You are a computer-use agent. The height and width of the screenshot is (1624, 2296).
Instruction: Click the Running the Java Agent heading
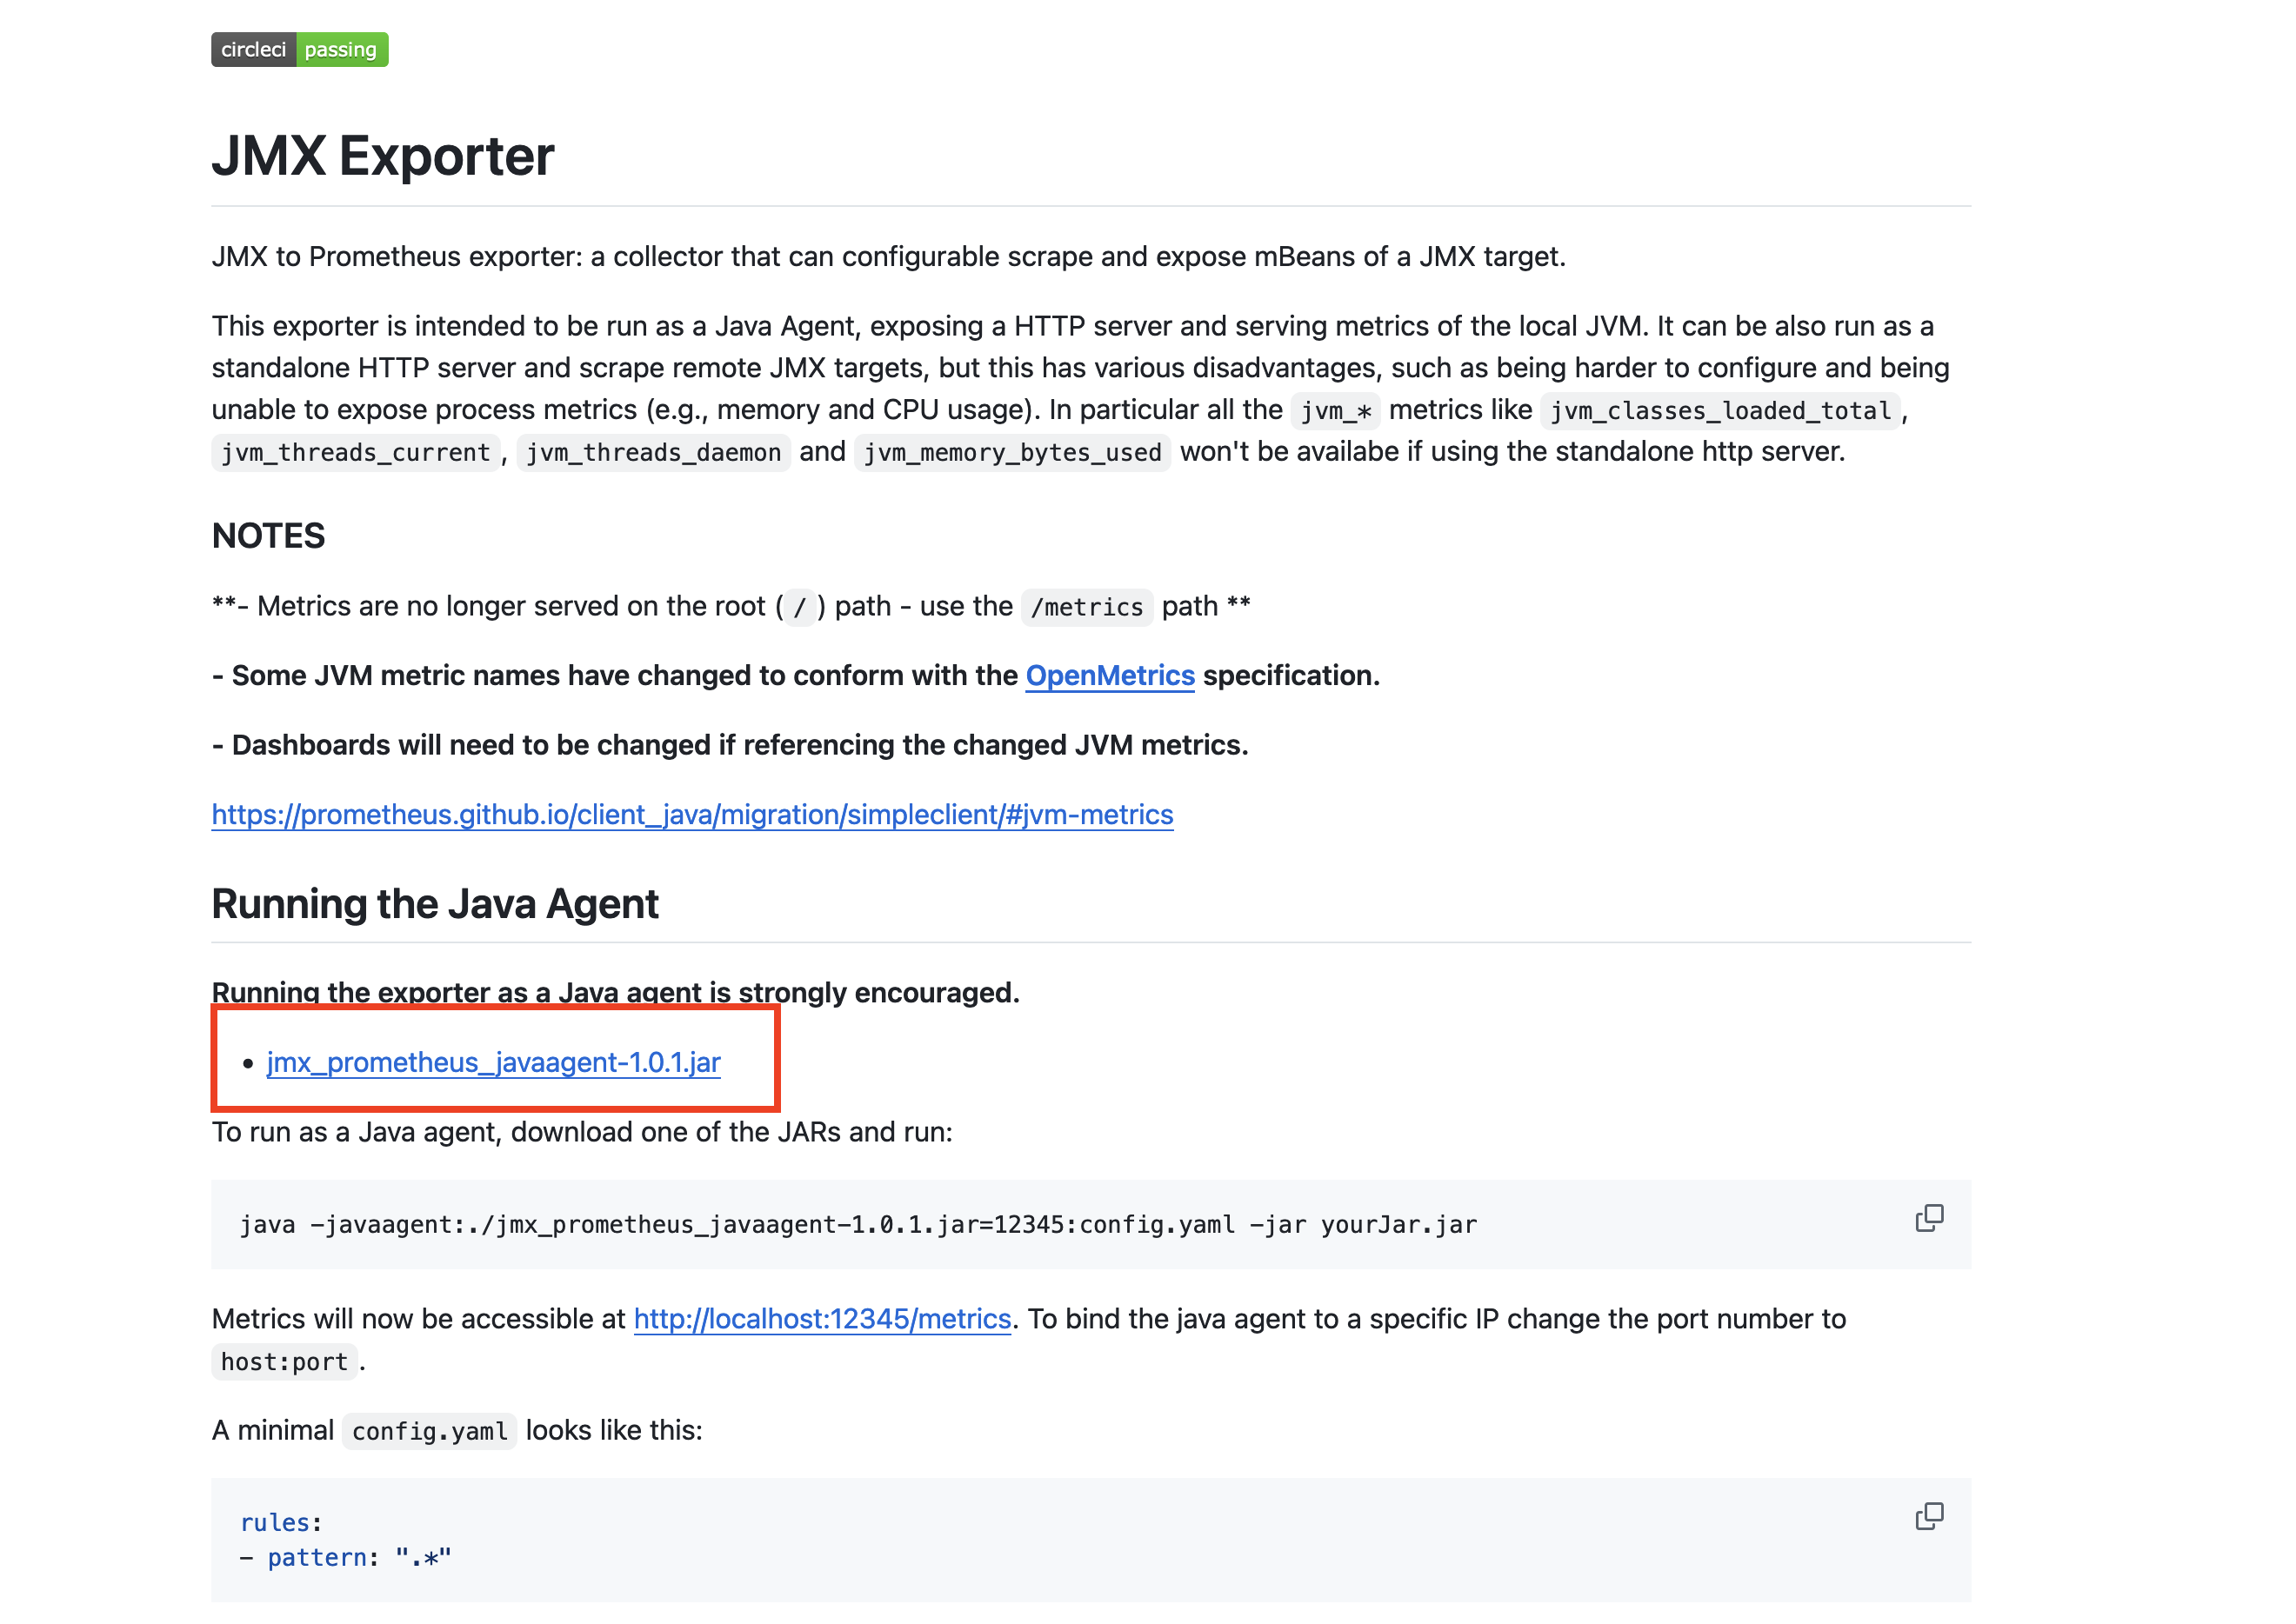(x=435, y=904)
